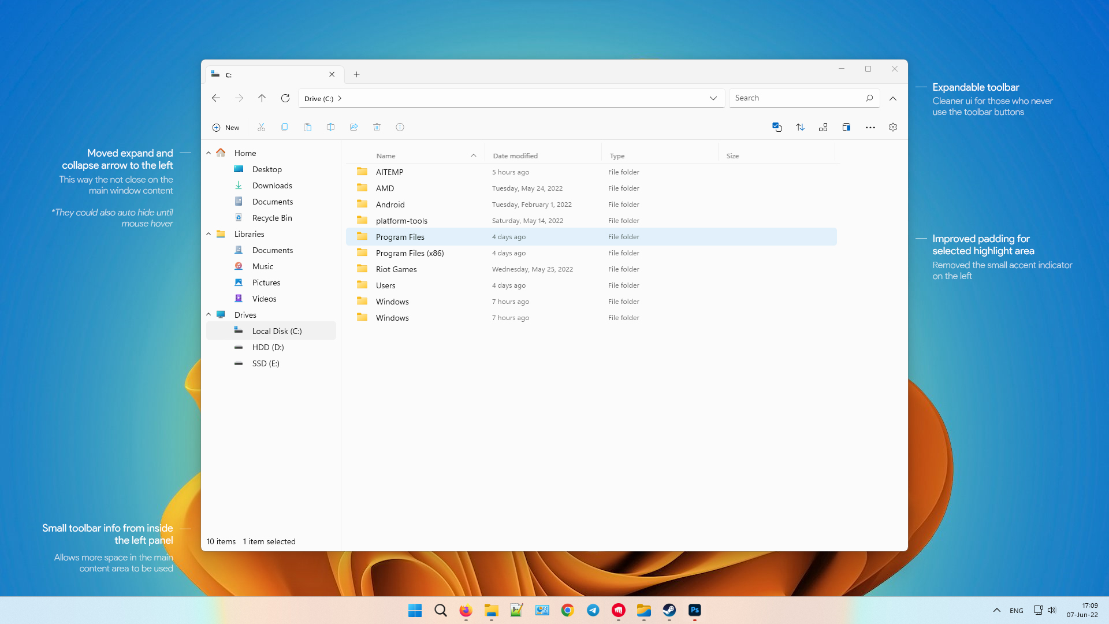
Task: Paste from clipboard via the Paste icon
Action: point(308,127)
